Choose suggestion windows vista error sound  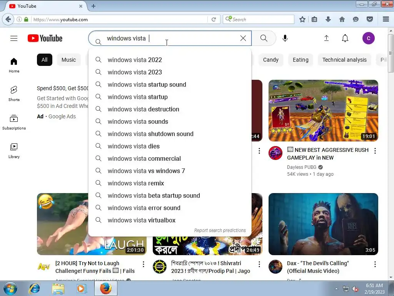tap(170, 208)
